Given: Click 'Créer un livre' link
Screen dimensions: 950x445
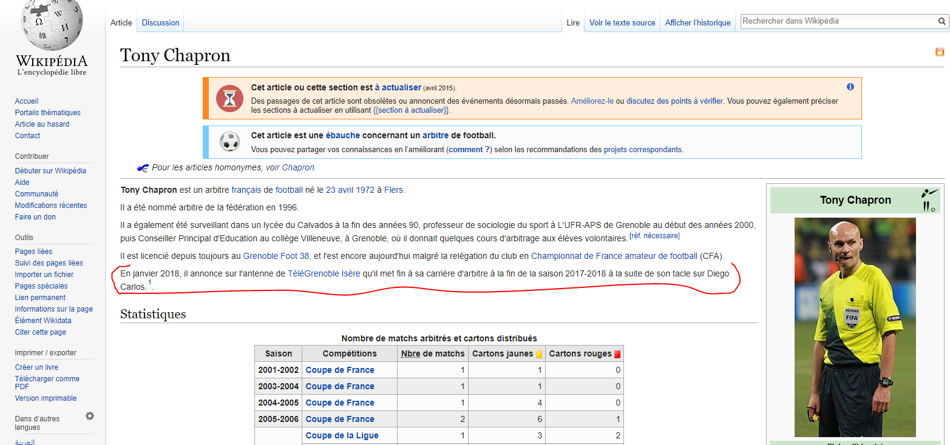Looking at the screenshot, I should click(x=37, y=367).
